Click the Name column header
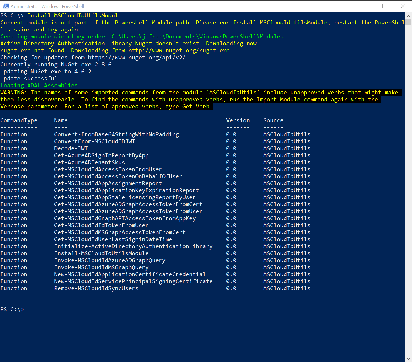The height and width of the screenshot is (362, 412). pos(61,120)
